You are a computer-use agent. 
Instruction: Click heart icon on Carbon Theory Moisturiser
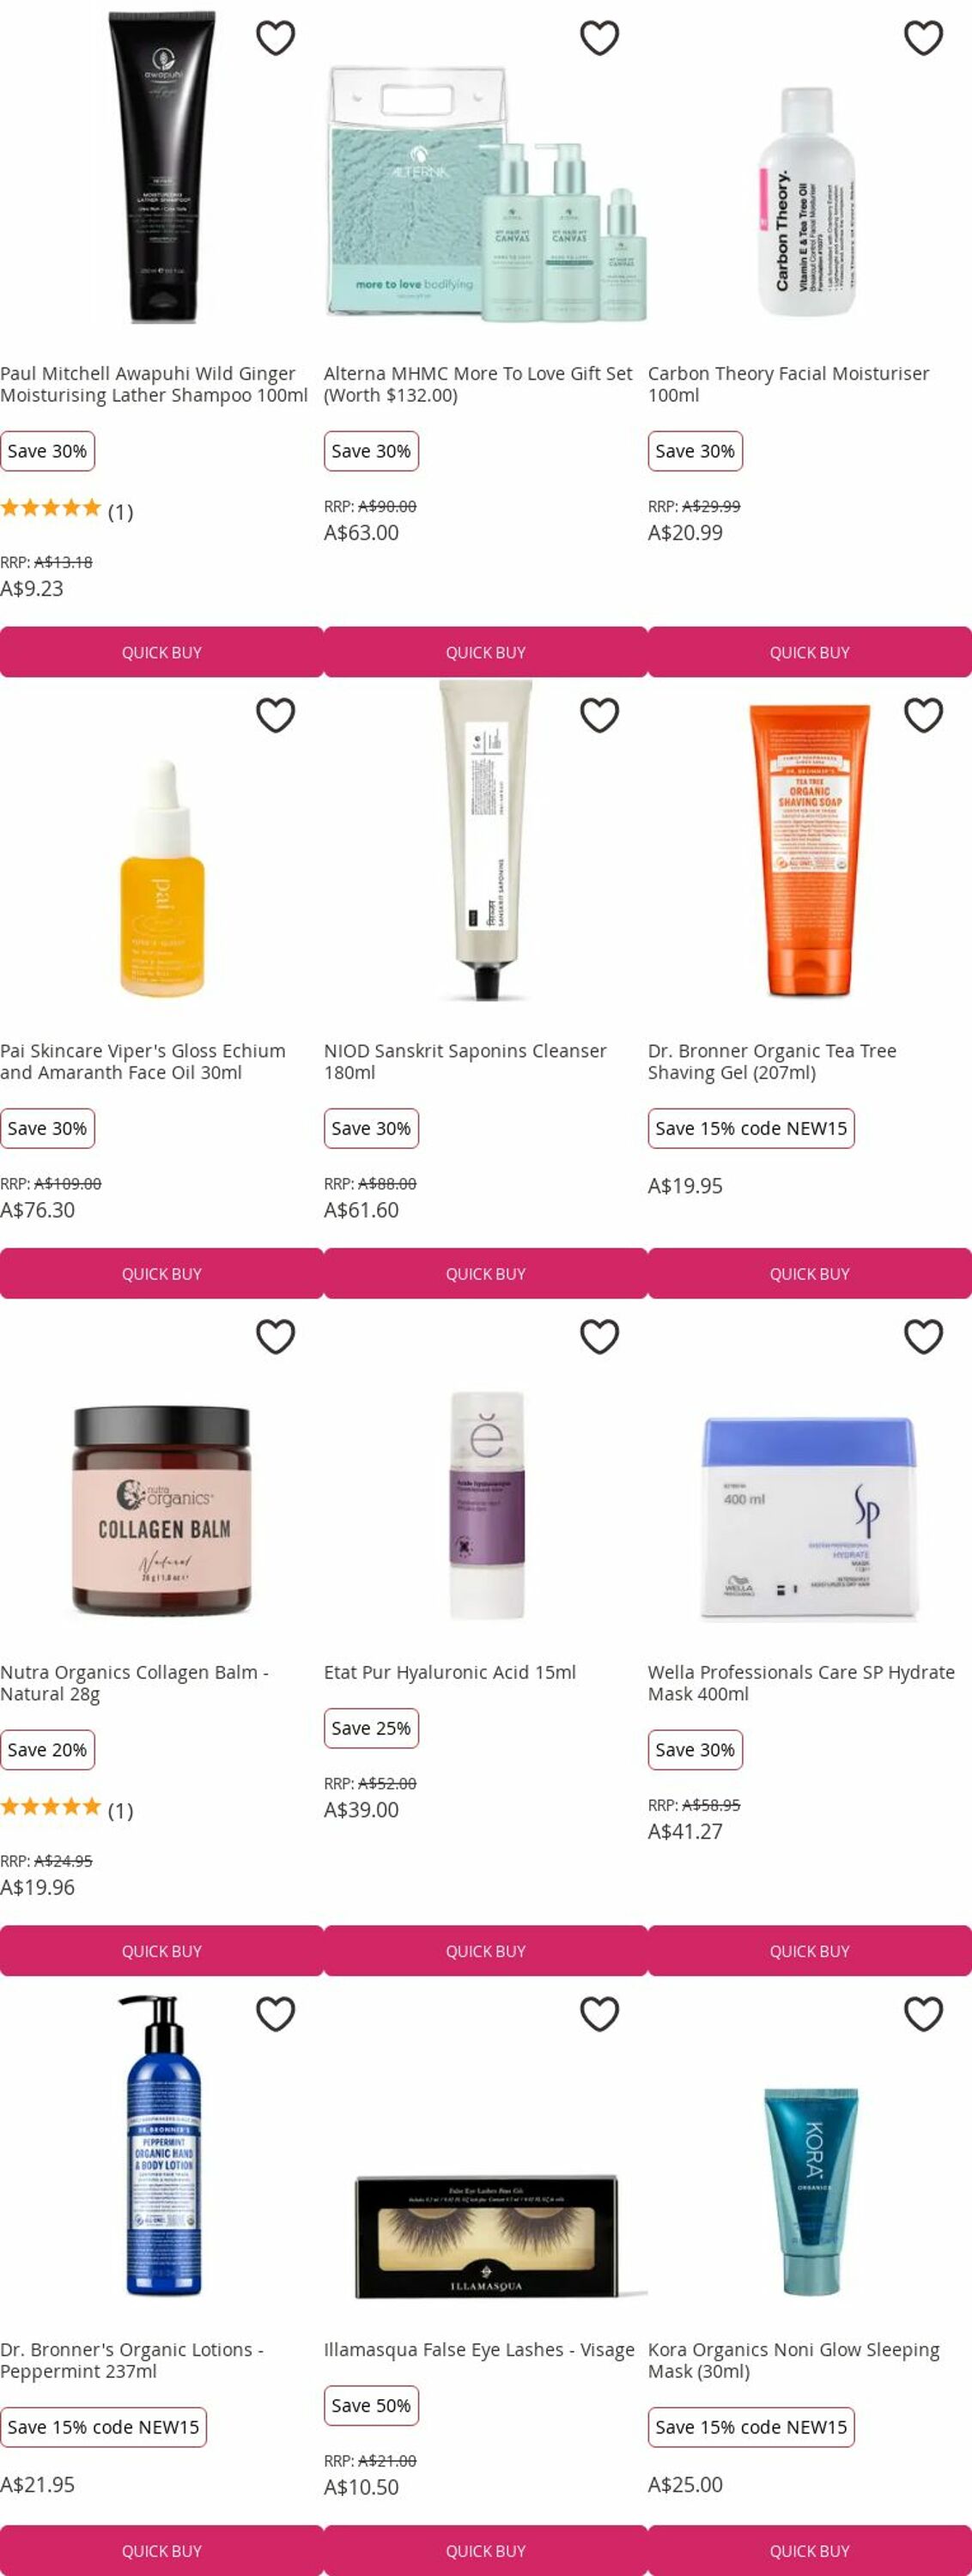pyautogui.click(x=923, y=38)
